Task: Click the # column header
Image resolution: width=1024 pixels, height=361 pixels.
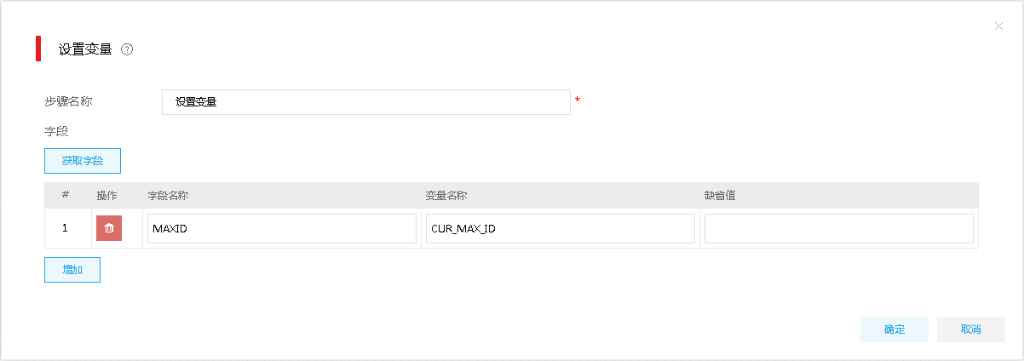Action: (66, 194)
